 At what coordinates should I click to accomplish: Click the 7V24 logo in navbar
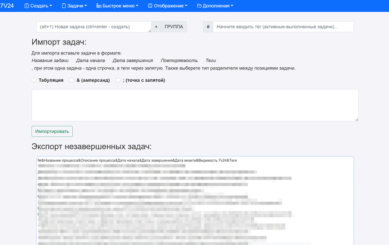(x=8, y=6)
